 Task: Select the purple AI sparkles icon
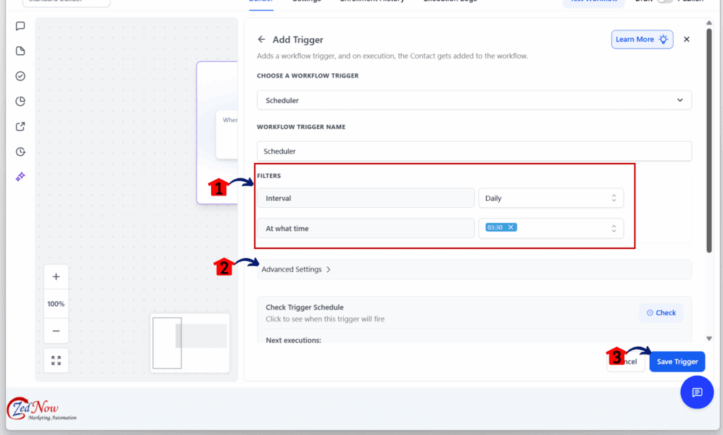pyautogui.click(x=20, y=177)
